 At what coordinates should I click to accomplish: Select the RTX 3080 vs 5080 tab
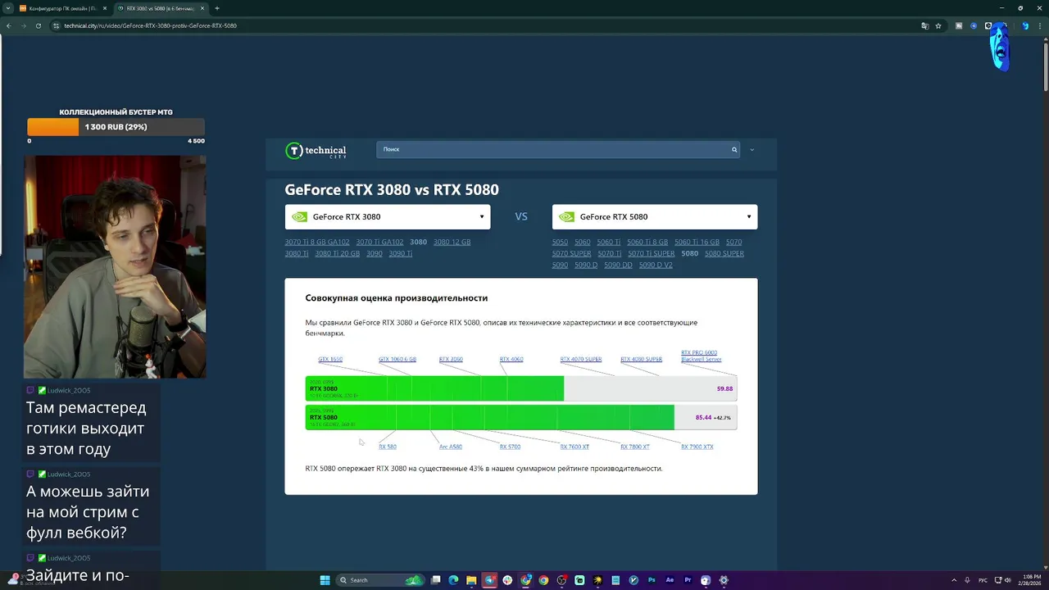coord(161,8)
